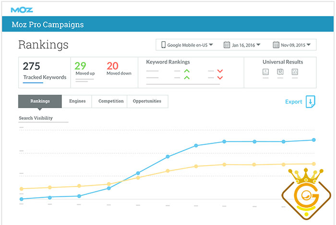Click the Search Visibility label
Viewport: 336px width, 225px height.
(x=36, y=118)
